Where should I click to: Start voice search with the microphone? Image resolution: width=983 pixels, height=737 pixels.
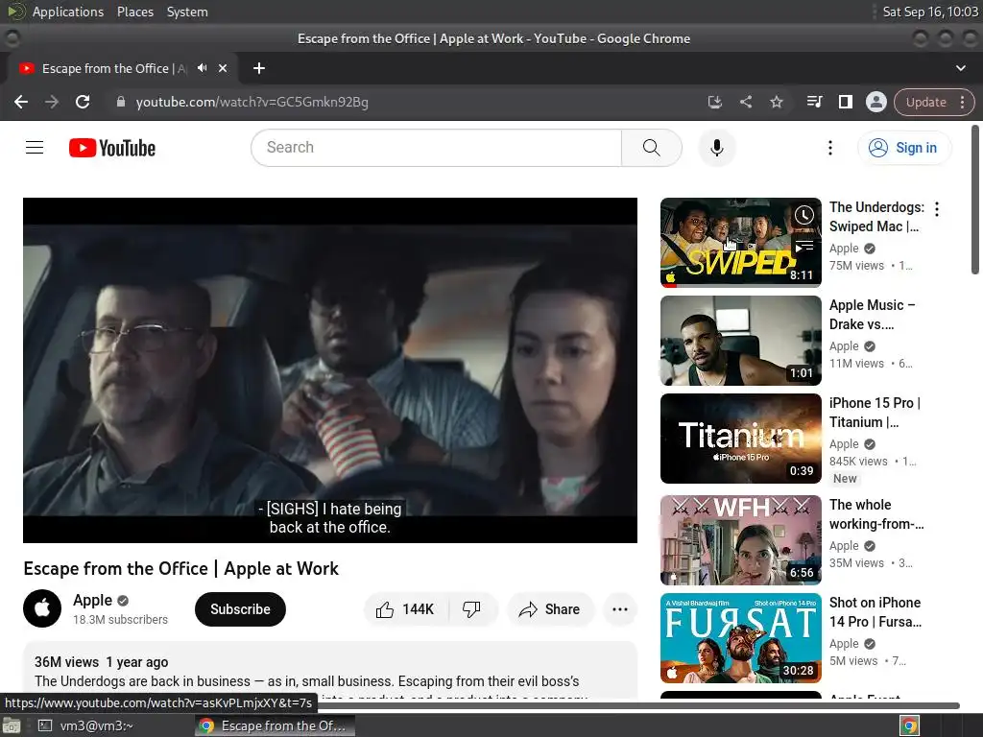tap(716, 148)
